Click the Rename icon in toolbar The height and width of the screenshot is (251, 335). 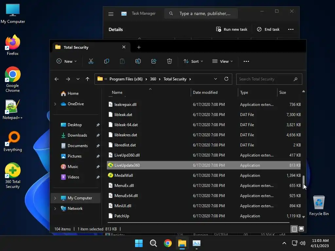click(138, 61)
